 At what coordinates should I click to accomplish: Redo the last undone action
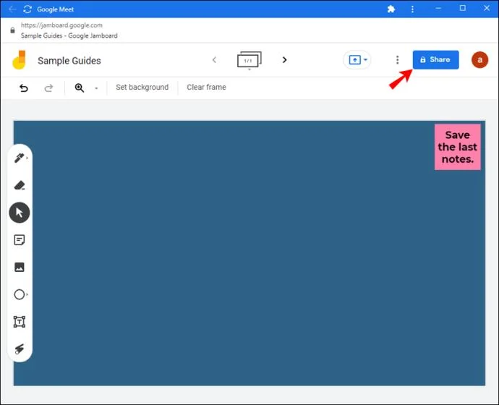pyautogui.click(x=48, y=88)
